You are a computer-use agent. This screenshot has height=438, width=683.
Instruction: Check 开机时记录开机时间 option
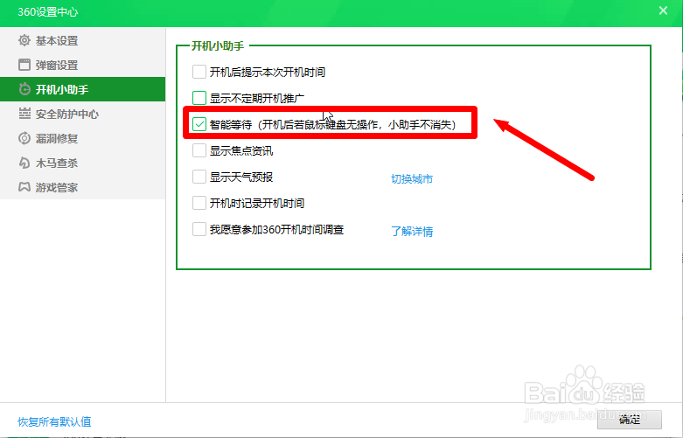click(x=199, y=203)
